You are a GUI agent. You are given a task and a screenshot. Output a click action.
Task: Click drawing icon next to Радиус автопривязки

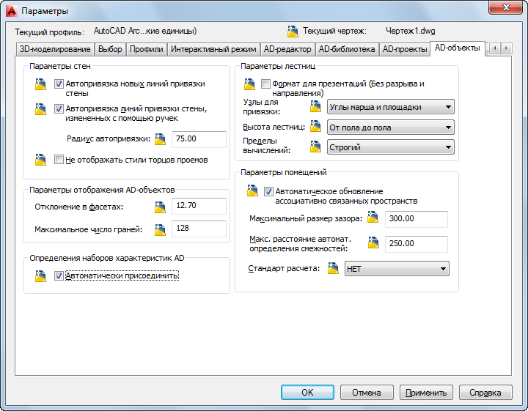click(160, 139)
